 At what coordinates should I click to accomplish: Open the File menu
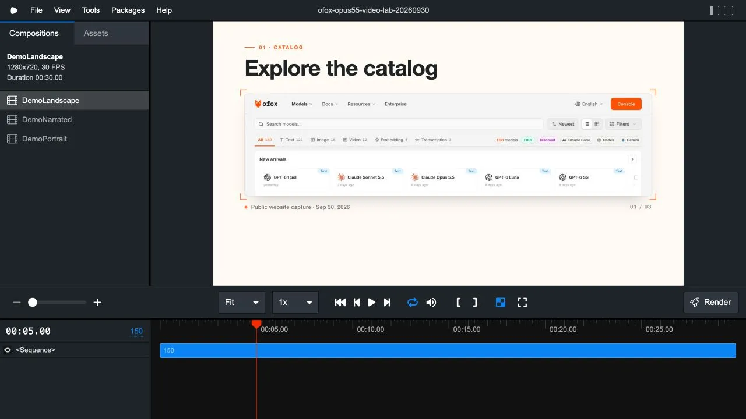[36, 10]
